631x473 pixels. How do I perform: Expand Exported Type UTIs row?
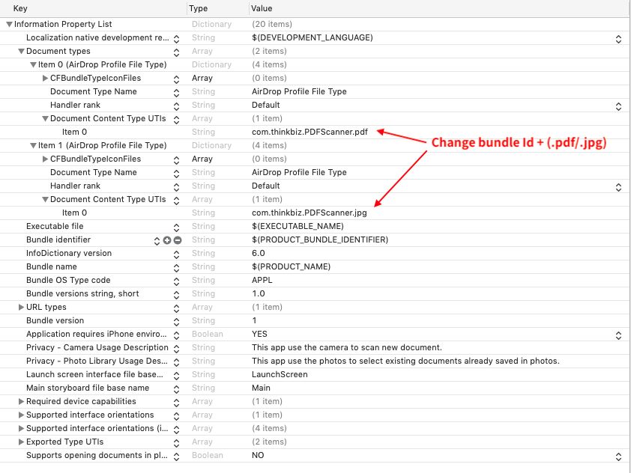pyautogui.click(x=21, y=442)
